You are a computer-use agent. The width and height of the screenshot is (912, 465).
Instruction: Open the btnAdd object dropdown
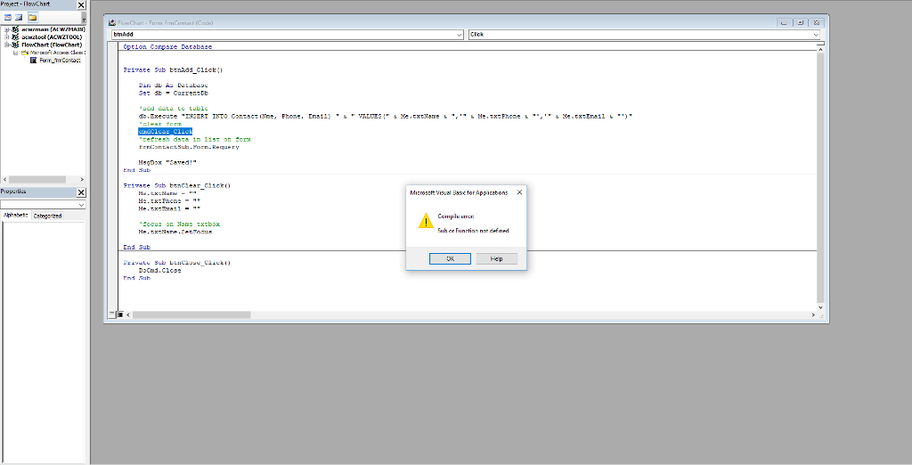pos(459,35)
